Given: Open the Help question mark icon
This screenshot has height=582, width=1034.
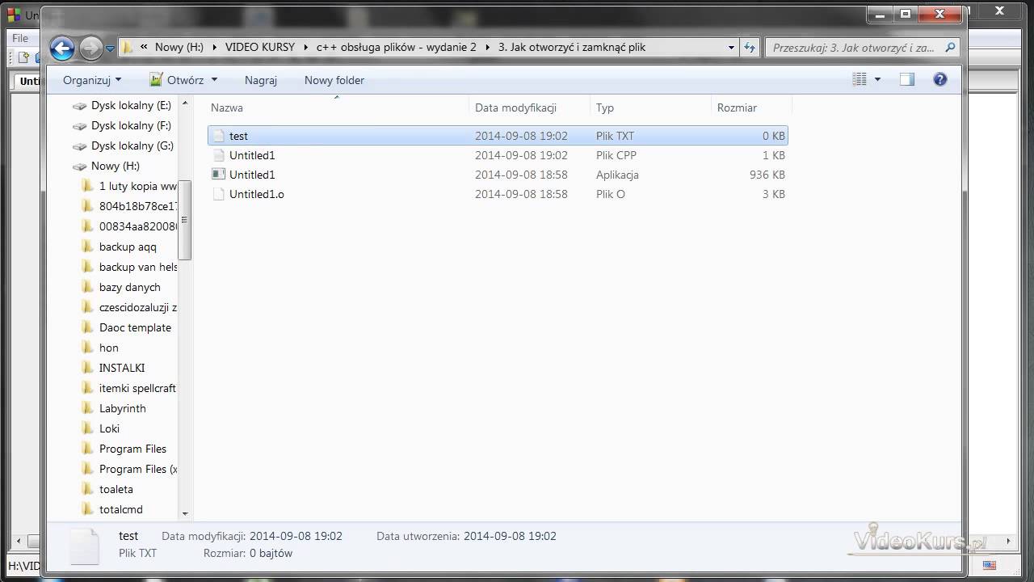Looking at the screenshot, I should click(x=939, y=79).
